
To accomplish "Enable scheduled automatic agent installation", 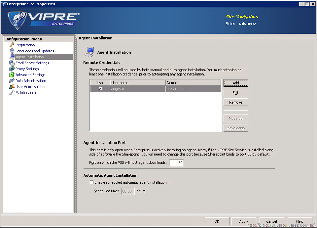I will [x=92, y=182].
